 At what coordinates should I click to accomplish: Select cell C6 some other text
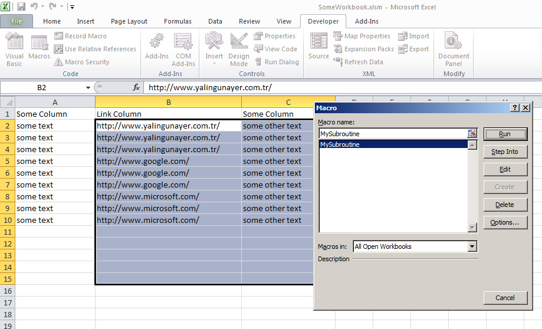[278, 173]
